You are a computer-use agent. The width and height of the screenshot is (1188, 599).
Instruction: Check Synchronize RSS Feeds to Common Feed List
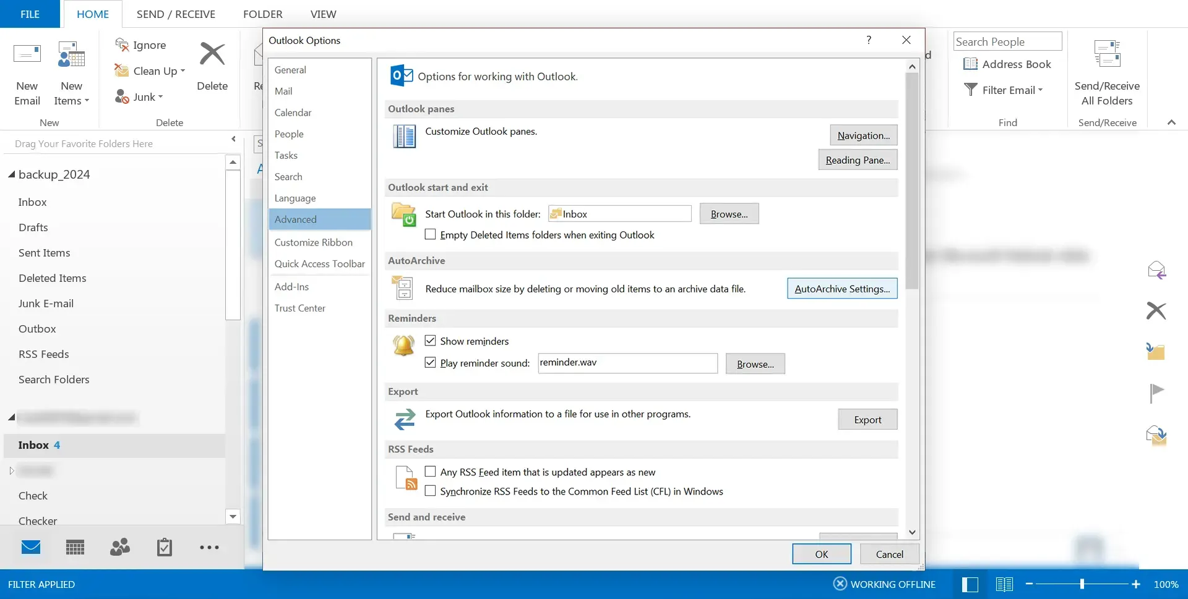430,491
